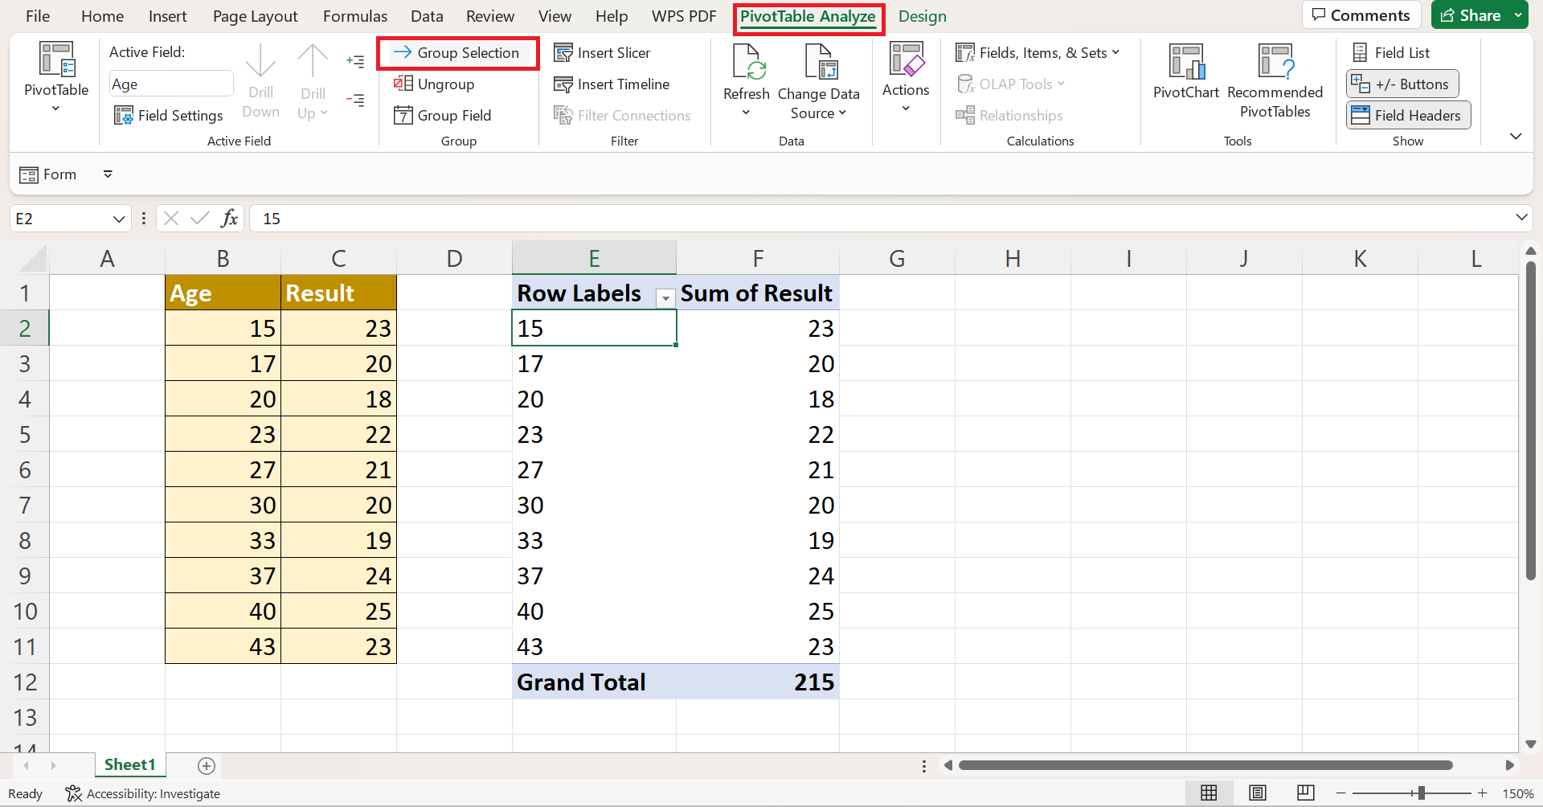Click the zoom slider handle

[x=1421, y=793]
